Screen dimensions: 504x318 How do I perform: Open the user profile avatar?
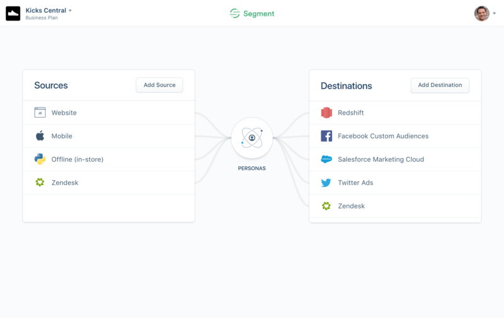(x=481, y=13)
